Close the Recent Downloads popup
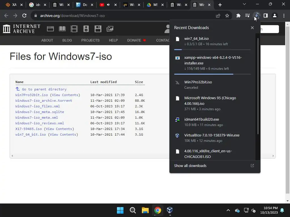Screen dimensions: 290x217 click(x=252, y=28)
